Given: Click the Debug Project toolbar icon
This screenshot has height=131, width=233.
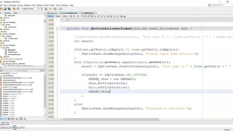Looking at the screenshot, I should pyautogui.click(x=55, y=9).
